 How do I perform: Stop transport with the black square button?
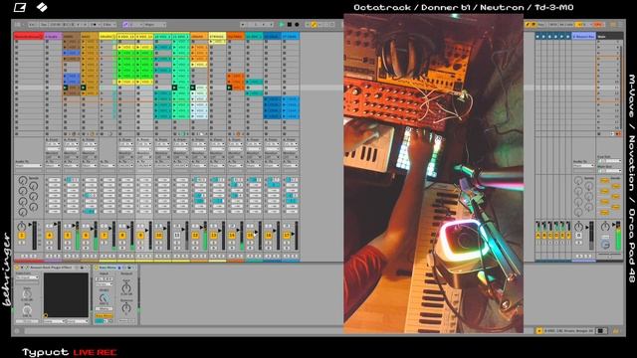290,24
